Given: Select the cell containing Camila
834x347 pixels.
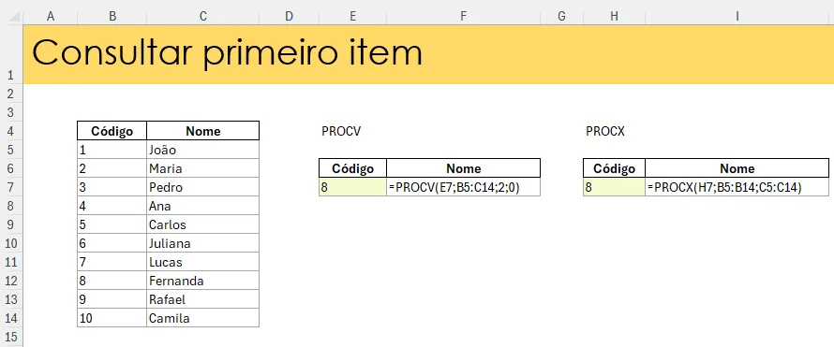Looking at the screenshot, I should 202,318.
